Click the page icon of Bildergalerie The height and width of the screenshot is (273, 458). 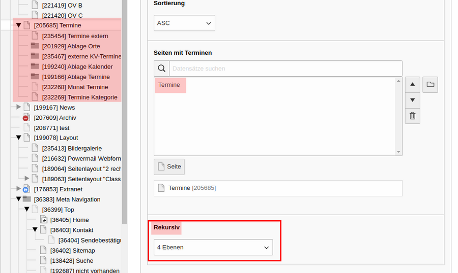tap(35, 148)
